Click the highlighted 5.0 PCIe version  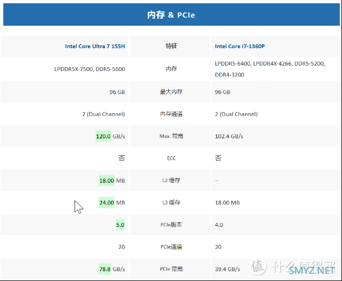tap(120, 225)
